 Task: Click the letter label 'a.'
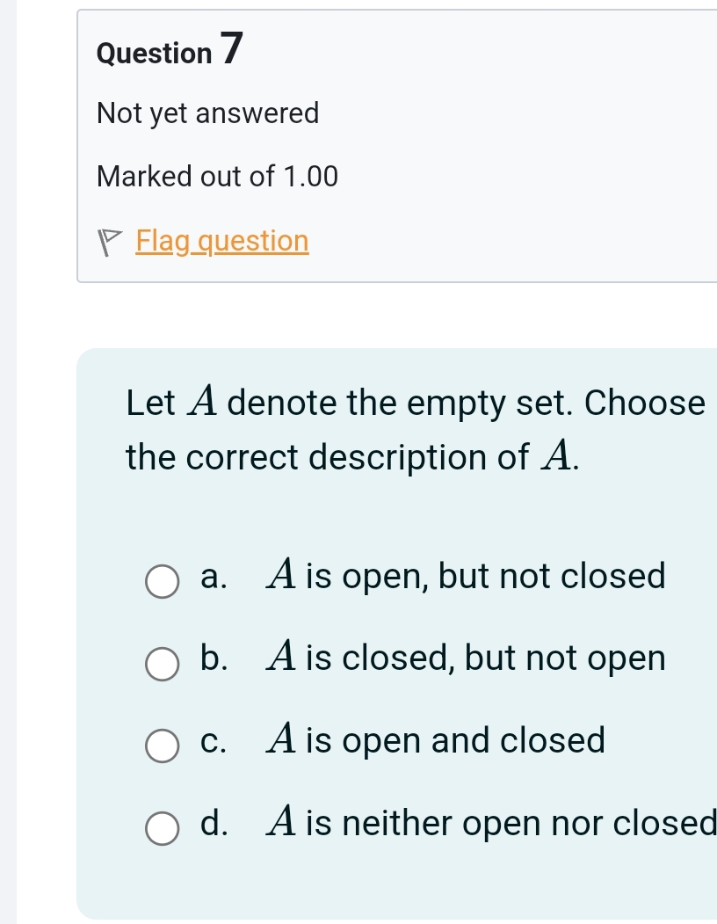tap(214, 577)
